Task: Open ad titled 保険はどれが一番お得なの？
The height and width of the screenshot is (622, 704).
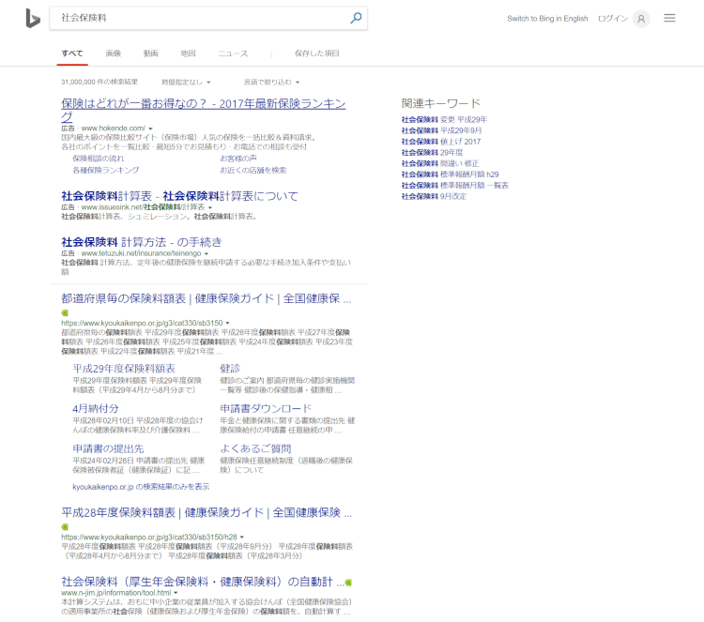Action: (204, 110)
